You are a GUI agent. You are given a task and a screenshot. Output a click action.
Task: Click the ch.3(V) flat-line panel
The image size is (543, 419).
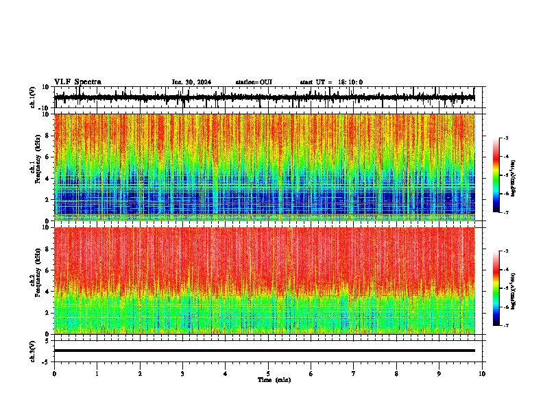click(268, 351)
